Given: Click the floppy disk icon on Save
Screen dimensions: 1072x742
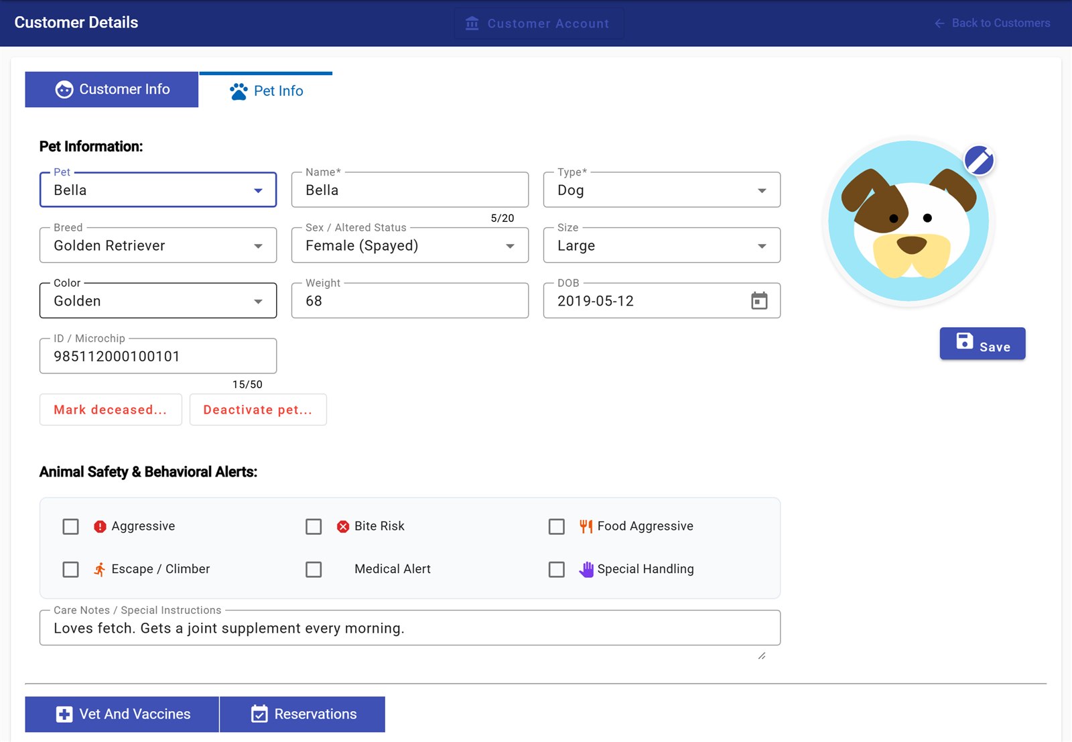Looking at the screenshot, I should [x=964, y=341].
